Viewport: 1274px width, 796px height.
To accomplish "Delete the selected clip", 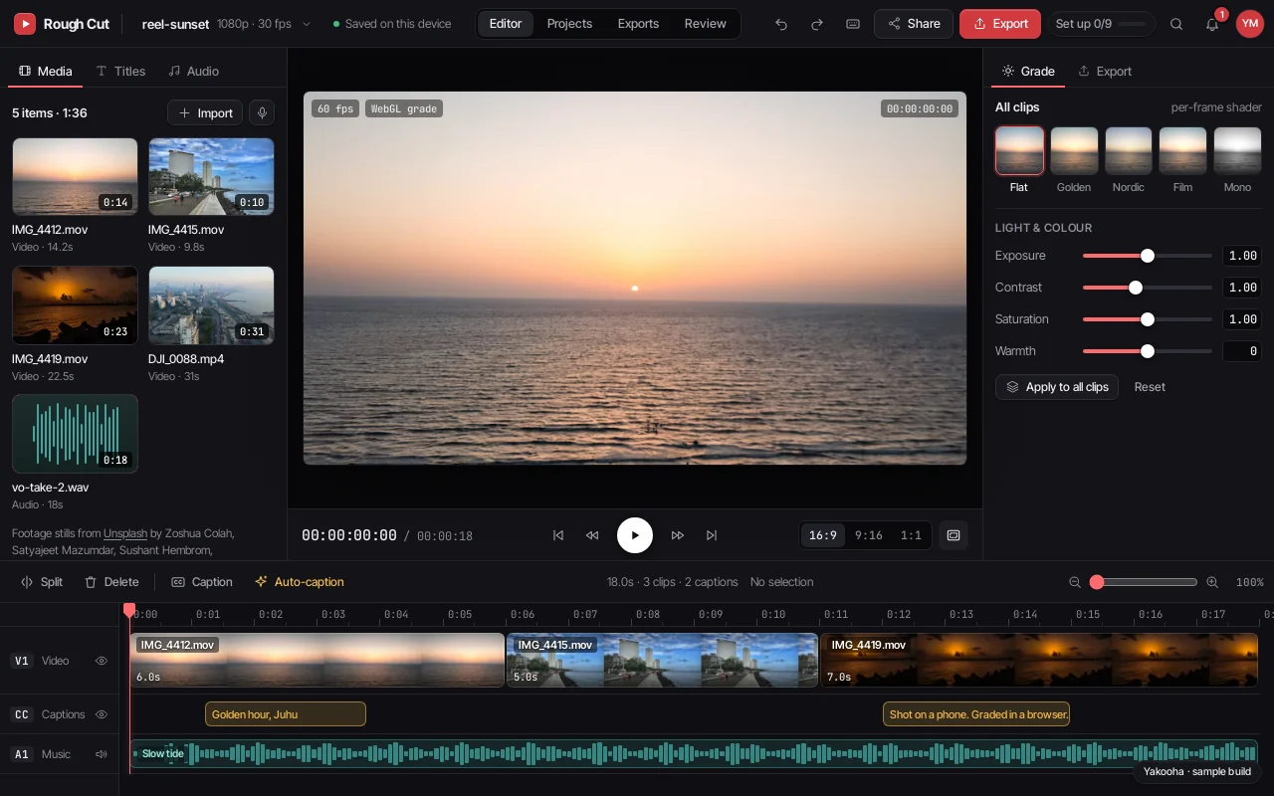I will click(111, 582).
